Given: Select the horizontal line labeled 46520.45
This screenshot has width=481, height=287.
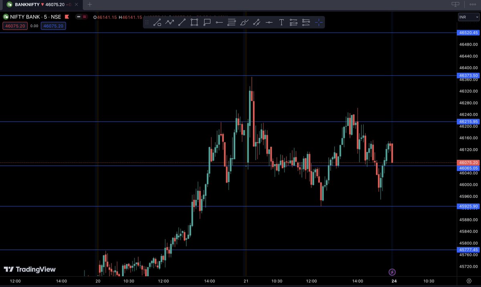Looking at the screenshot, I should pyautogui.click(x=228, y=33).
